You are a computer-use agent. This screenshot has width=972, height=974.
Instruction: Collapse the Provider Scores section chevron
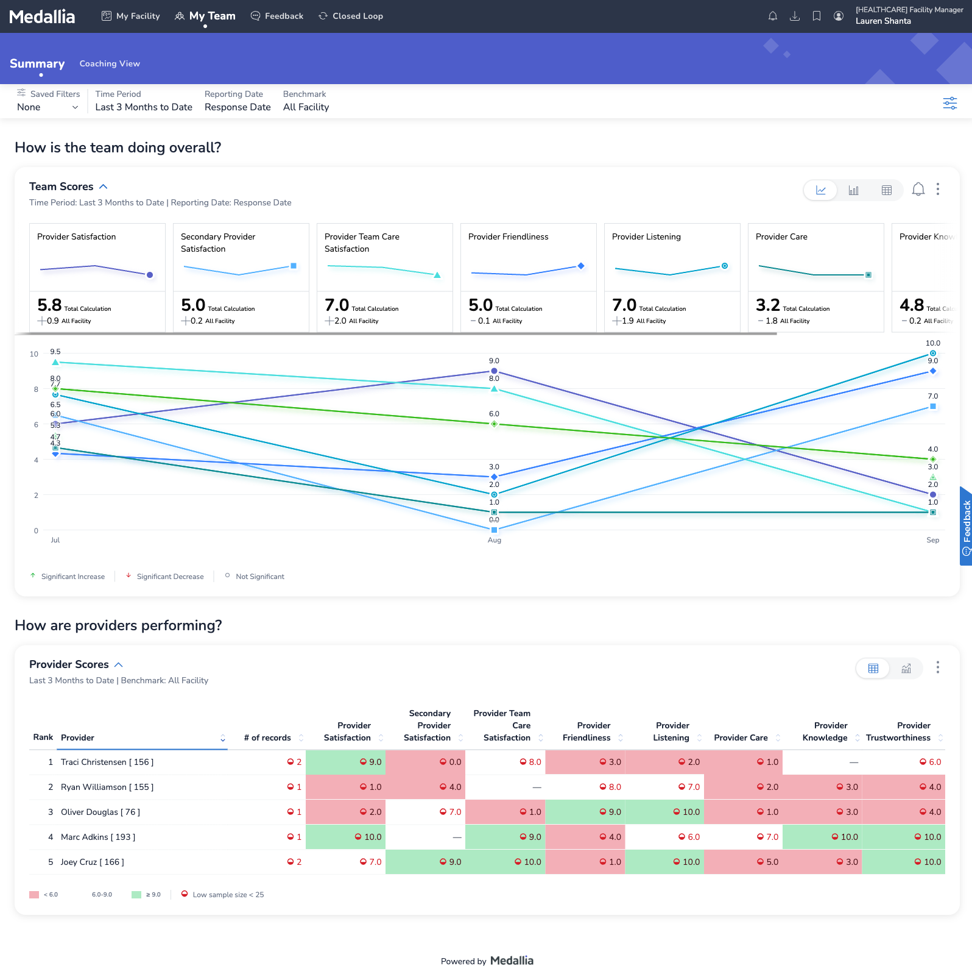pyautogui.click(x=119, y=664)
